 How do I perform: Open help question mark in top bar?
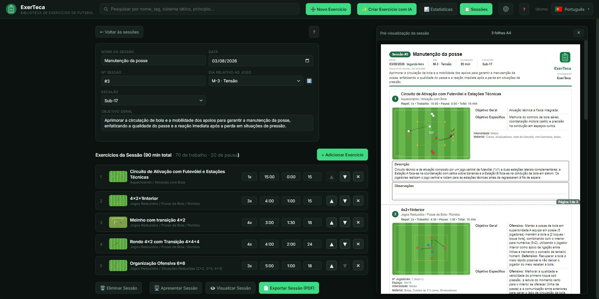pyautogui.click(x=524, y=9)
